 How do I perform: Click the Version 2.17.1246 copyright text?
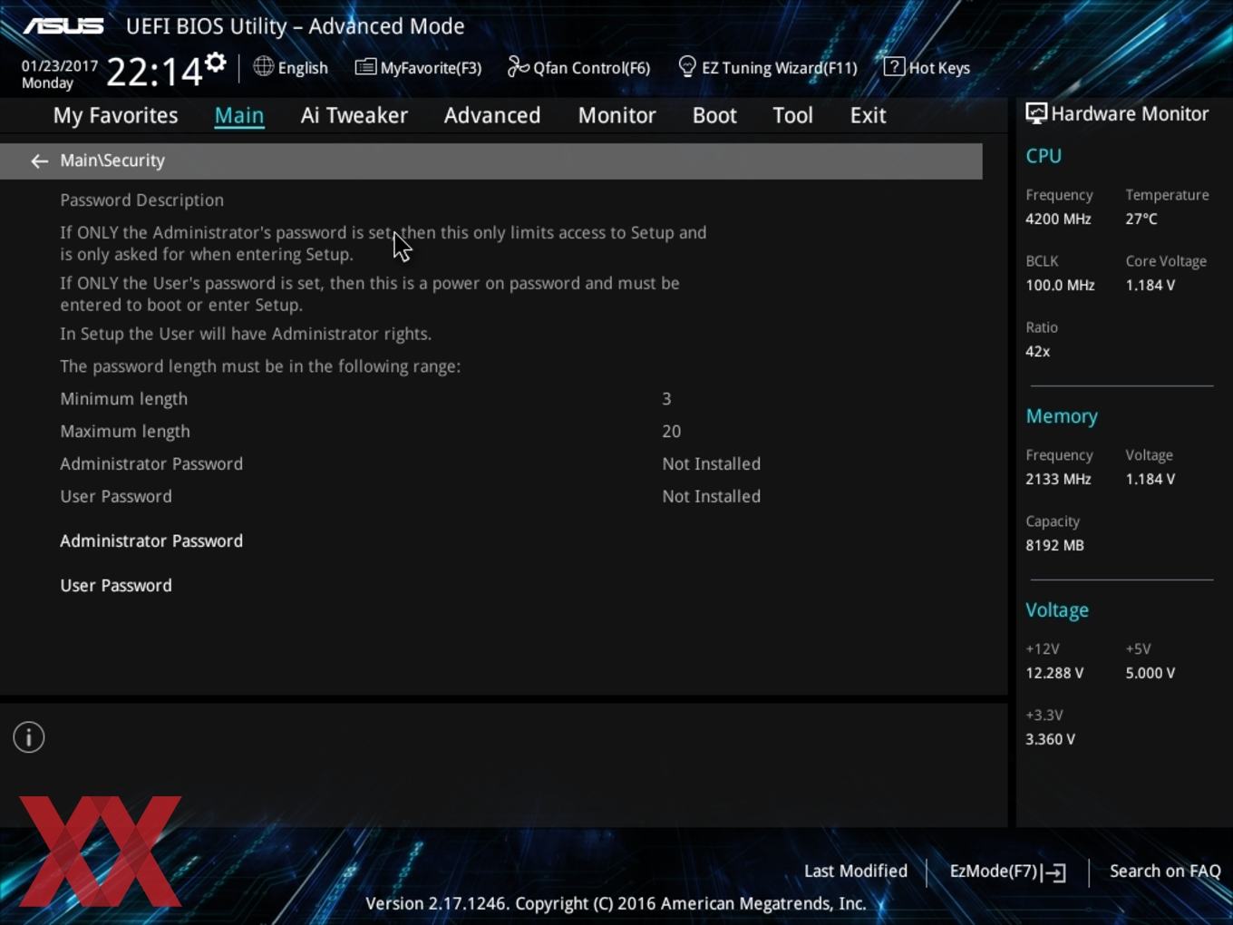click(x=616, y=903)
